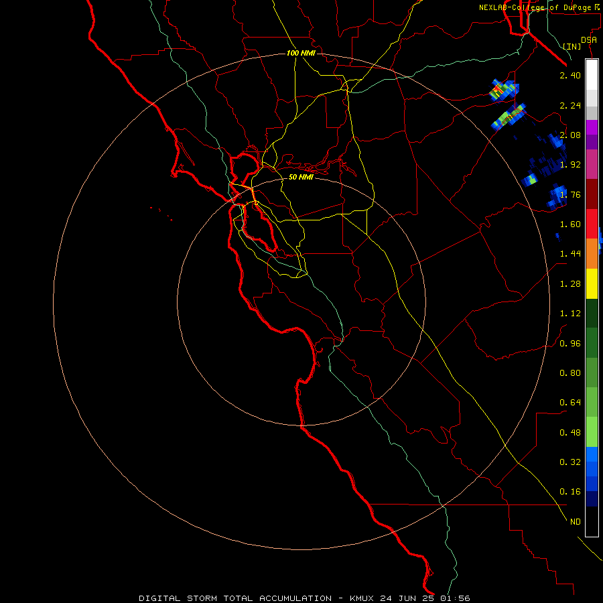Select the light green legend color swatch
The height and width of the screenshot is (603, 603).
click(x=592, y=432)
